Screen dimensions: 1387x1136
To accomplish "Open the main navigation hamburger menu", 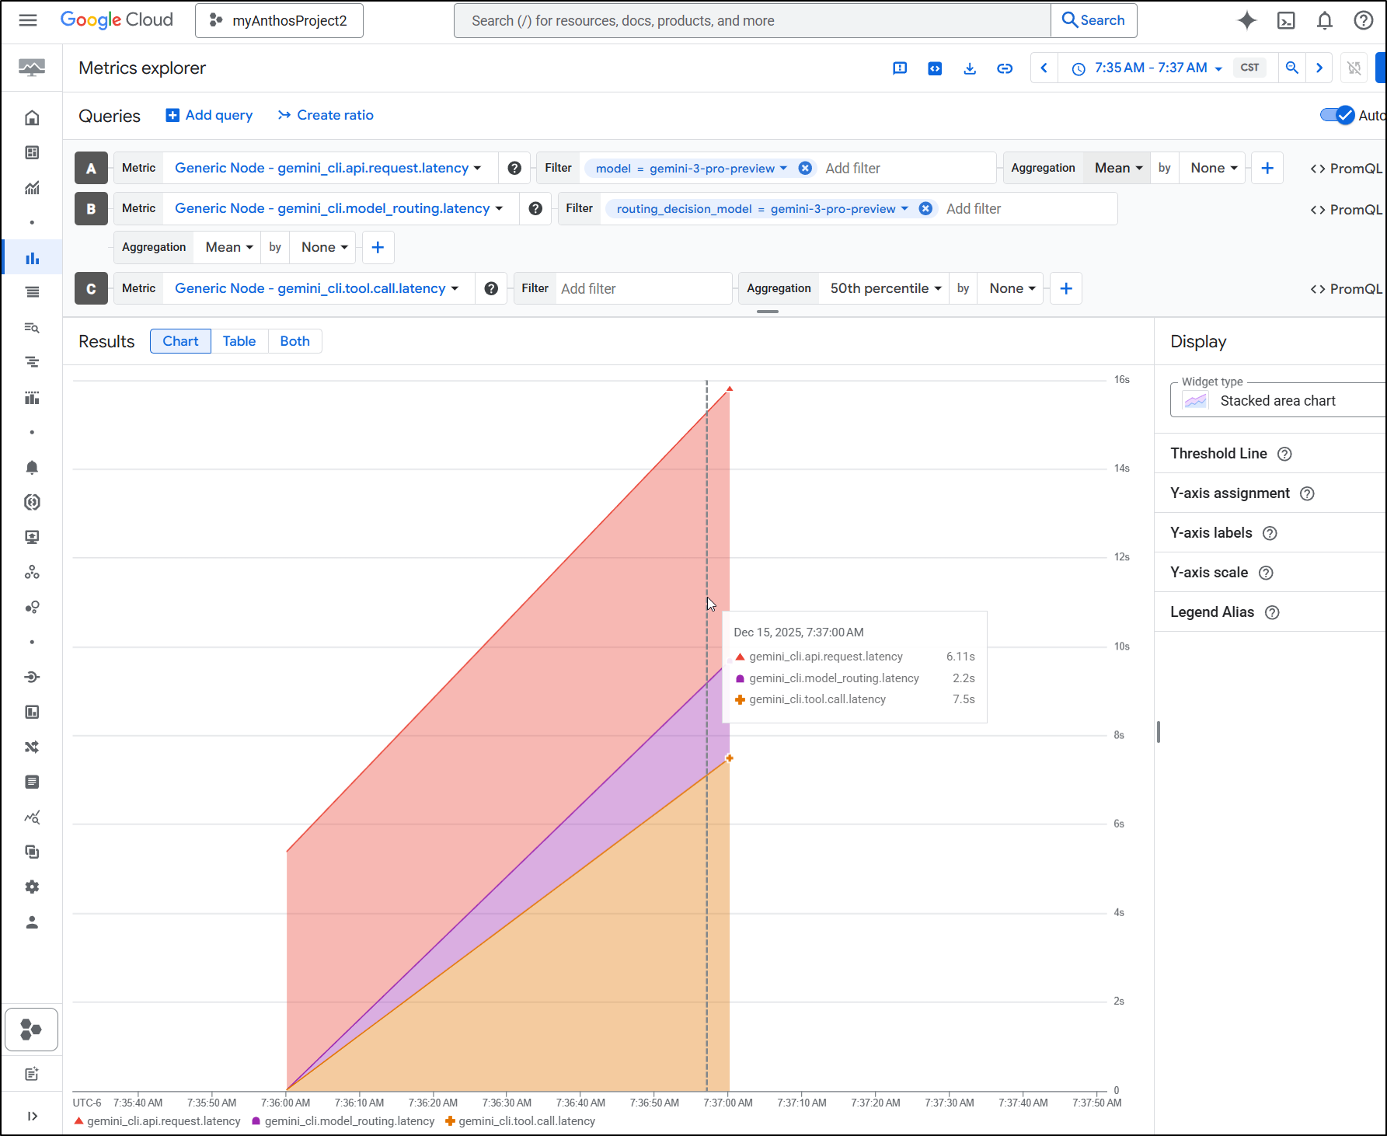I will tap(28, 20).
